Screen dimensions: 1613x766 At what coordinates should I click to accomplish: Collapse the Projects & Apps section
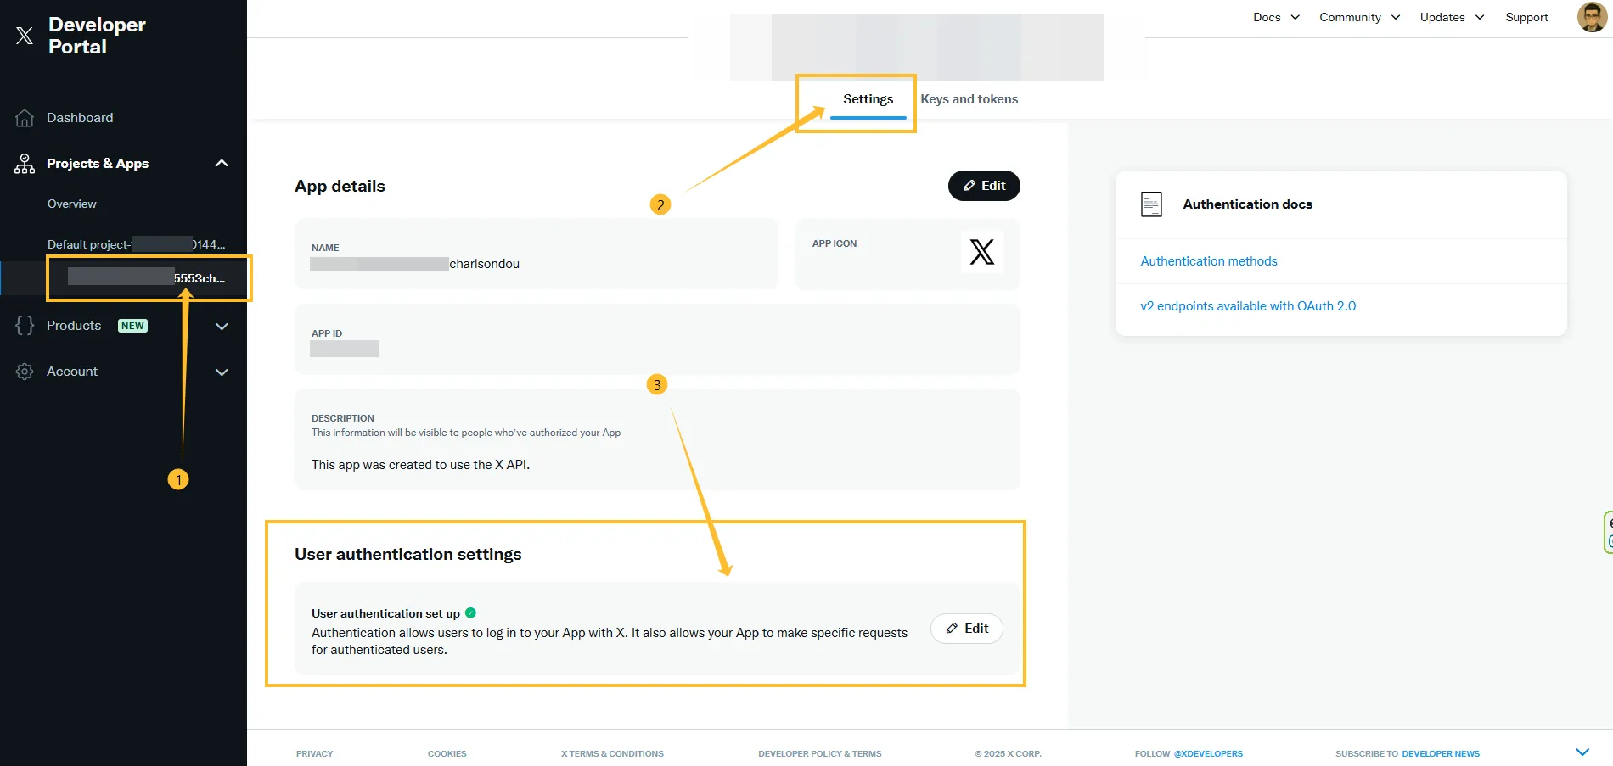pyautogui.click(x=222, y=163)
